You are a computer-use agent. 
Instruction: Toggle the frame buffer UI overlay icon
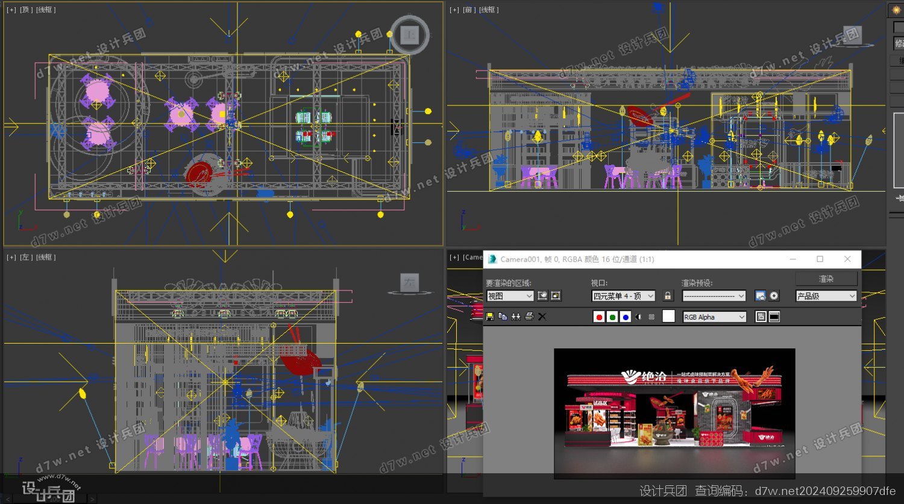[761, 317]
